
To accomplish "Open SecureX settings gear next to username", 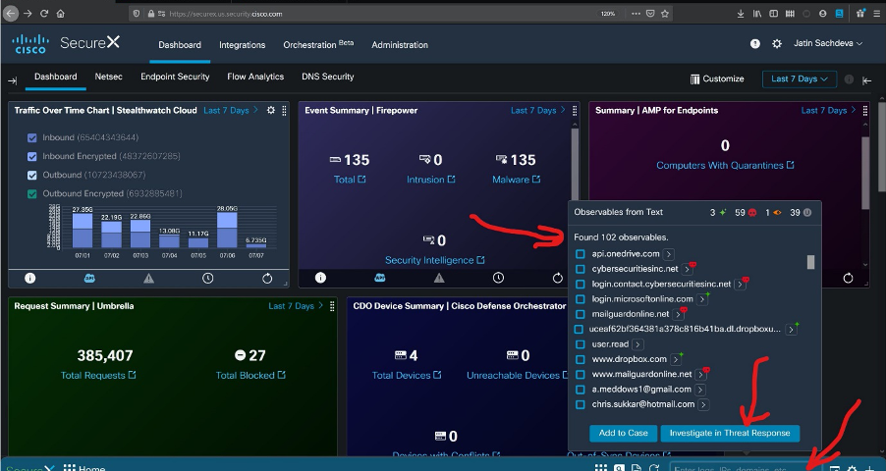I will [777, 43].
